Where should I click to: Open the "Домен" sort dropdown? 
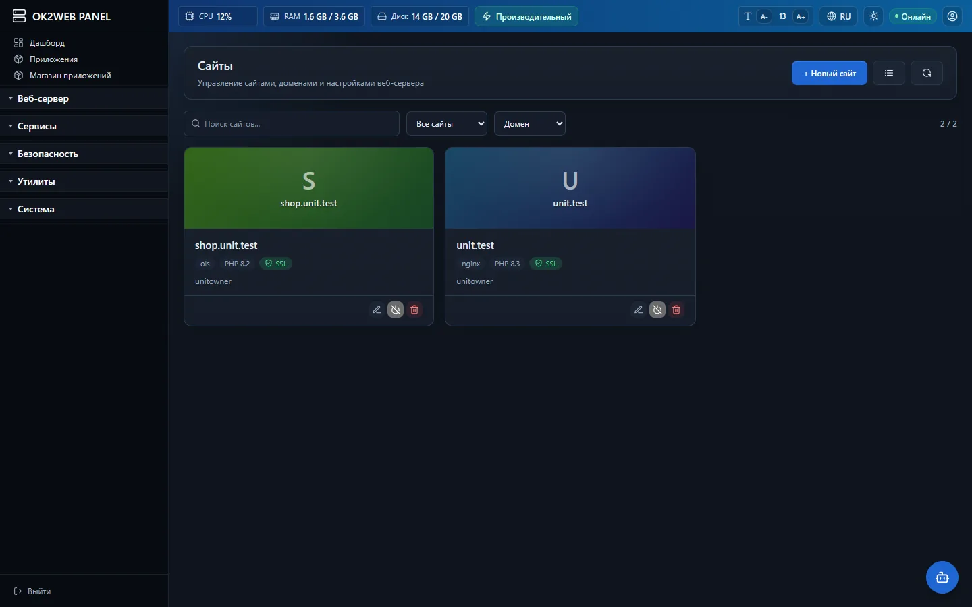[530, 123]
